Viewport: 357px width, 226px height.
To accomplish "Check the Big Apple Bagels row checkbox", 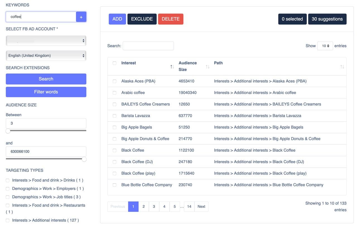I will [114, 127].
